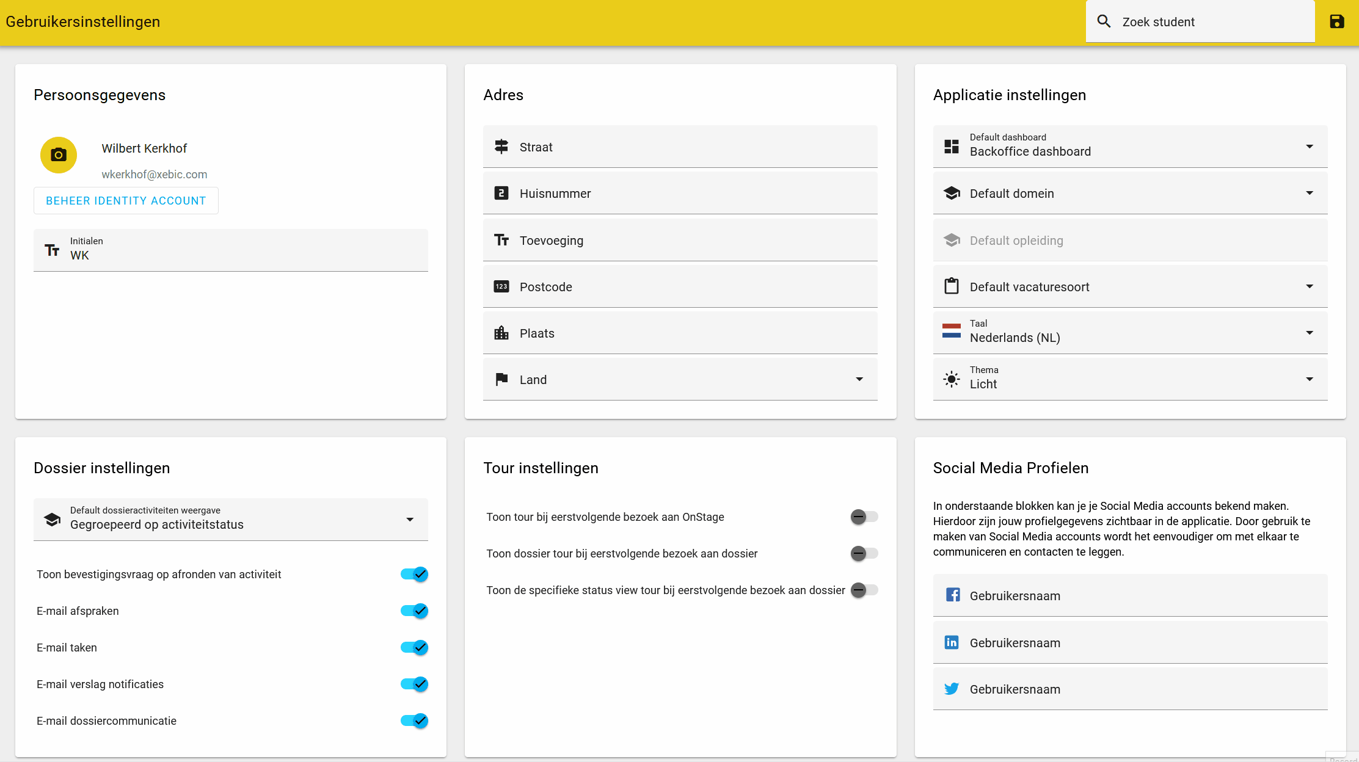Viewport: 1359px width, 762px height.
Task: Open the Default dashboard dropdown
Action: point(1310,147)
